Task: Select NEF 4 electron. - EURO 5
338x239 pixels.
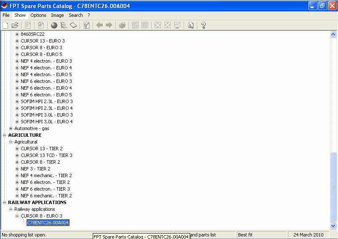Action: pyautogui.click(x=46, y=74)
